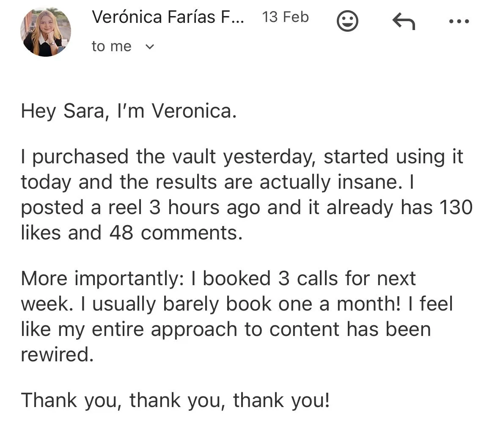
Task: Click the "to me" recipient label
Action: (111, 47)
